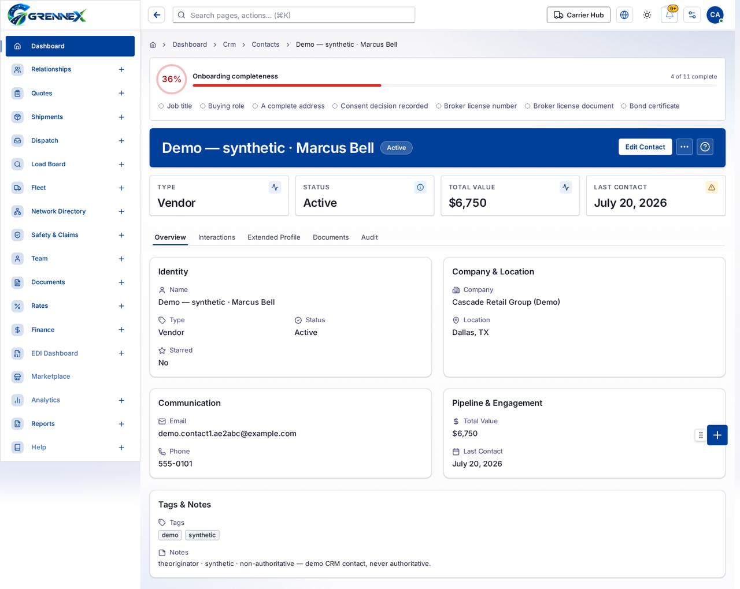
Task: Open display settings sliders icon
Action: pos(692,15)
